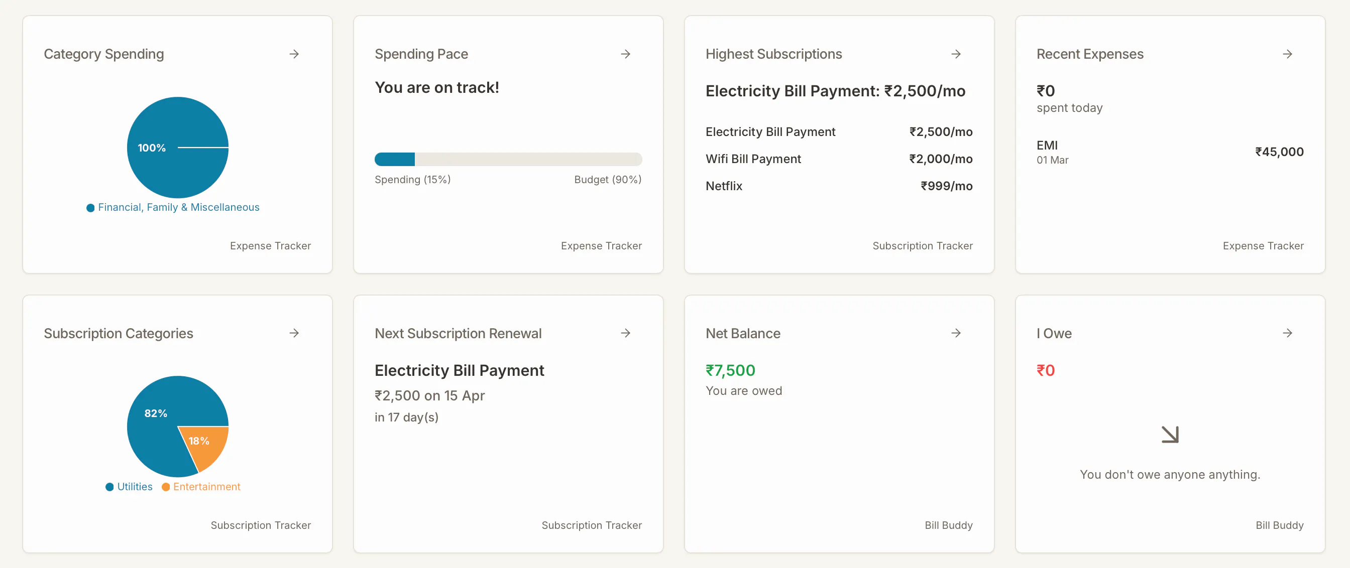The width and height of the screenshot is (1350, 568).
Task: Select the 100% category pie chart
Action: (178, 148)
